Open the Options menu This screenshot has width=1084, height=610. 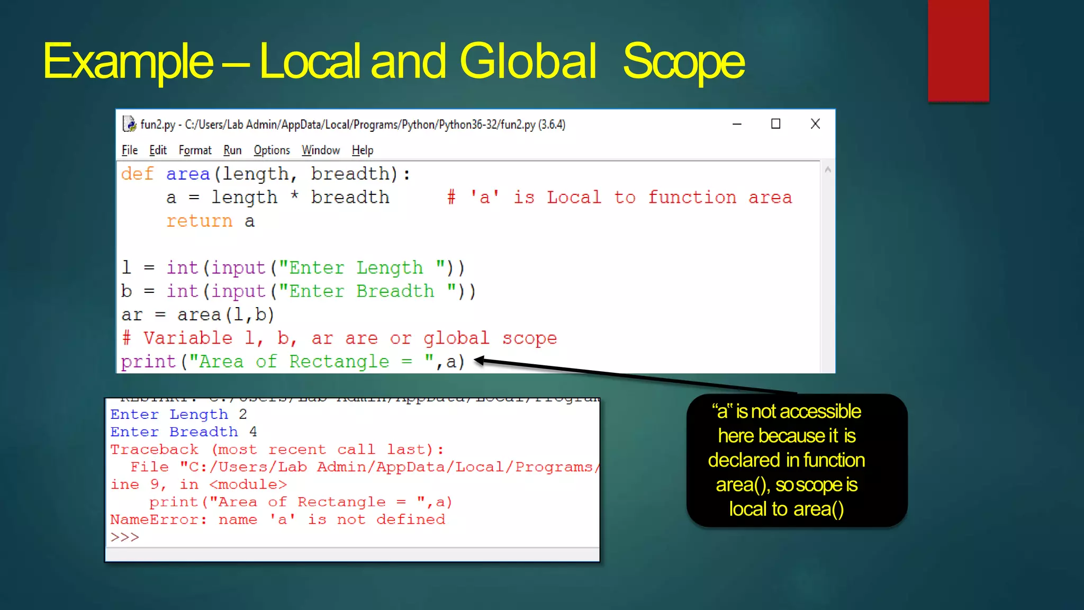272,150
